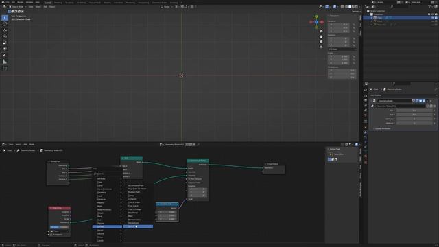Click the modifier name field GeometryNodes
Screen dimensions: 439x247
coord(394,101)
